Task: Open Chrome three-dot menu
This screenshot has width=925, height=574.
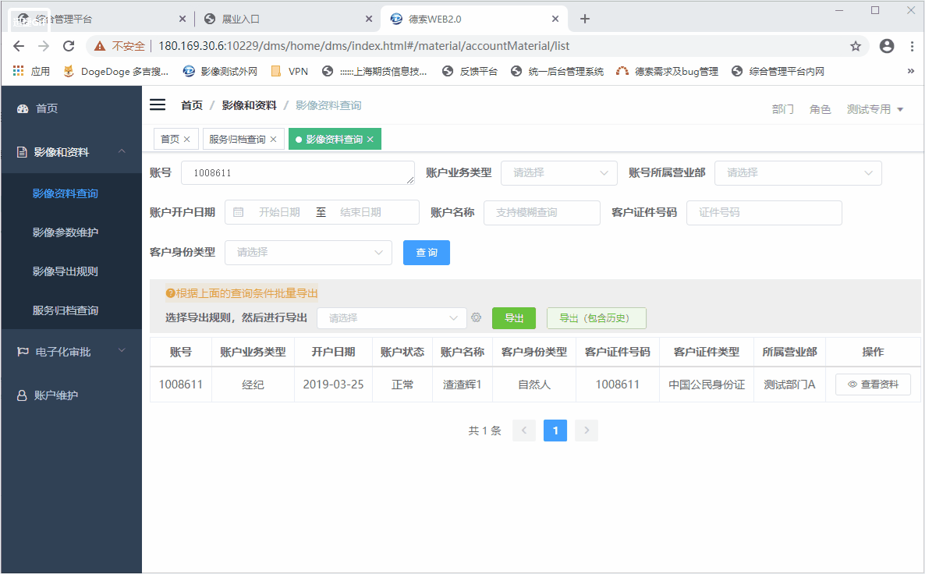Action: tap(912, 46)
